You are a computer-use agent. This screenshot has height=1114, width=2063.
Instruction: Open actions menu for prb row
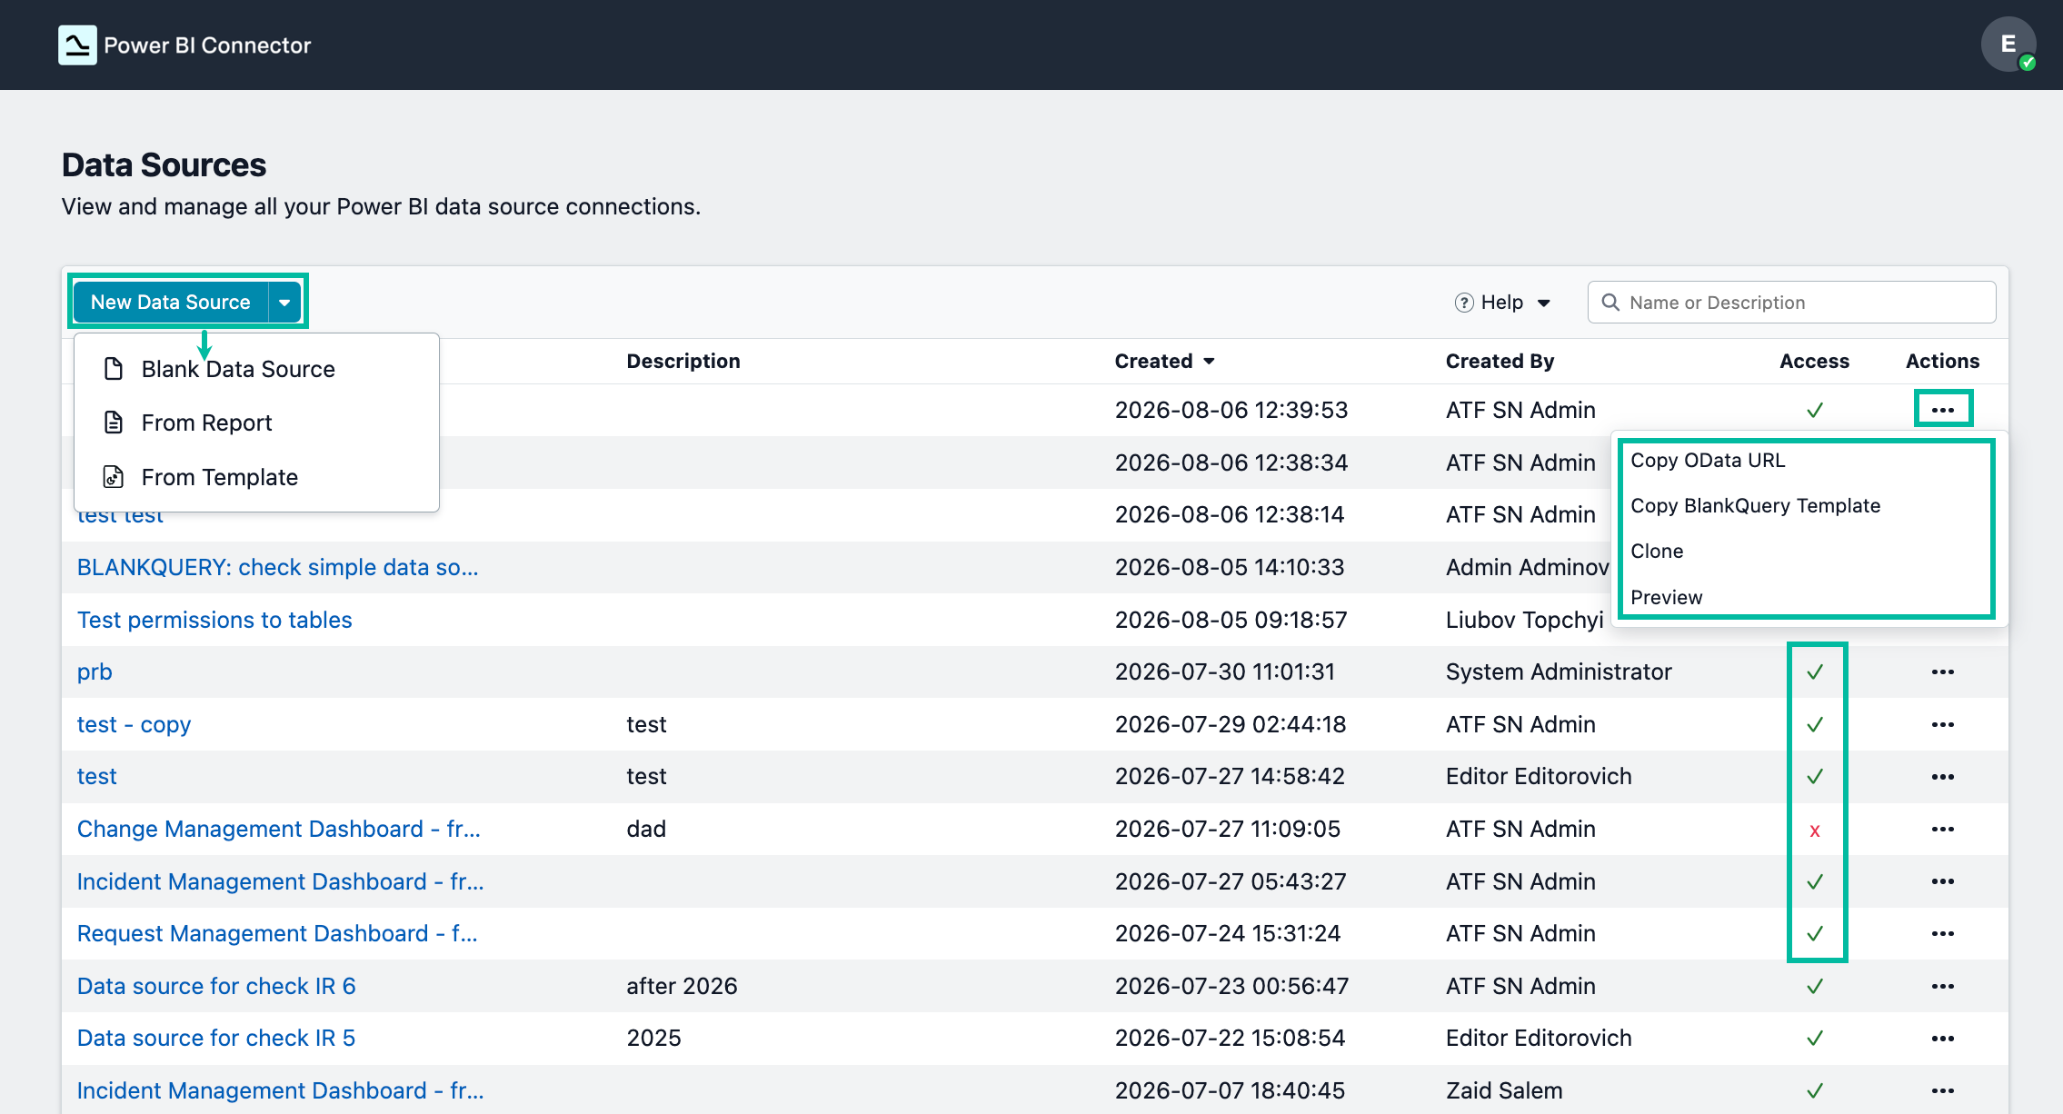tap(1943, 671)
